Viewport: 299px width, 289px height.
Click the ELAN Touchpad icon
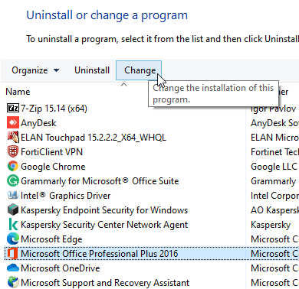click(13, 138)
